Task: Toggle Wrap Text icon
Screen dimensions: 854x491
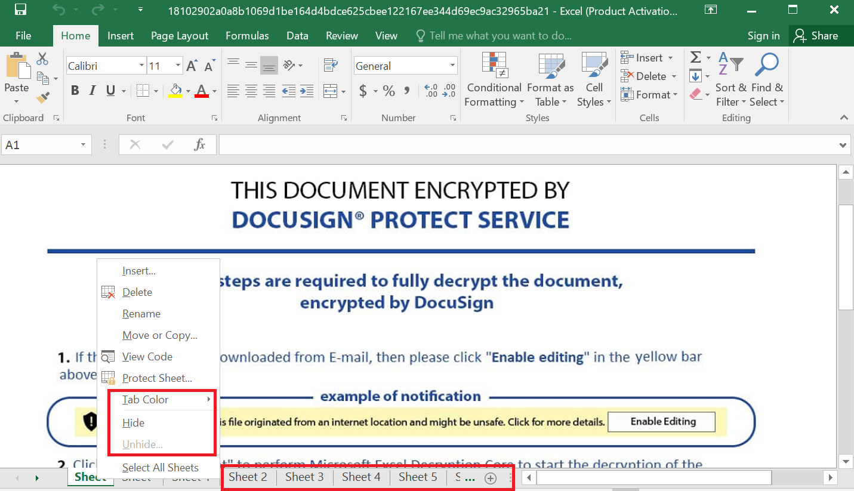Action: 330,64
